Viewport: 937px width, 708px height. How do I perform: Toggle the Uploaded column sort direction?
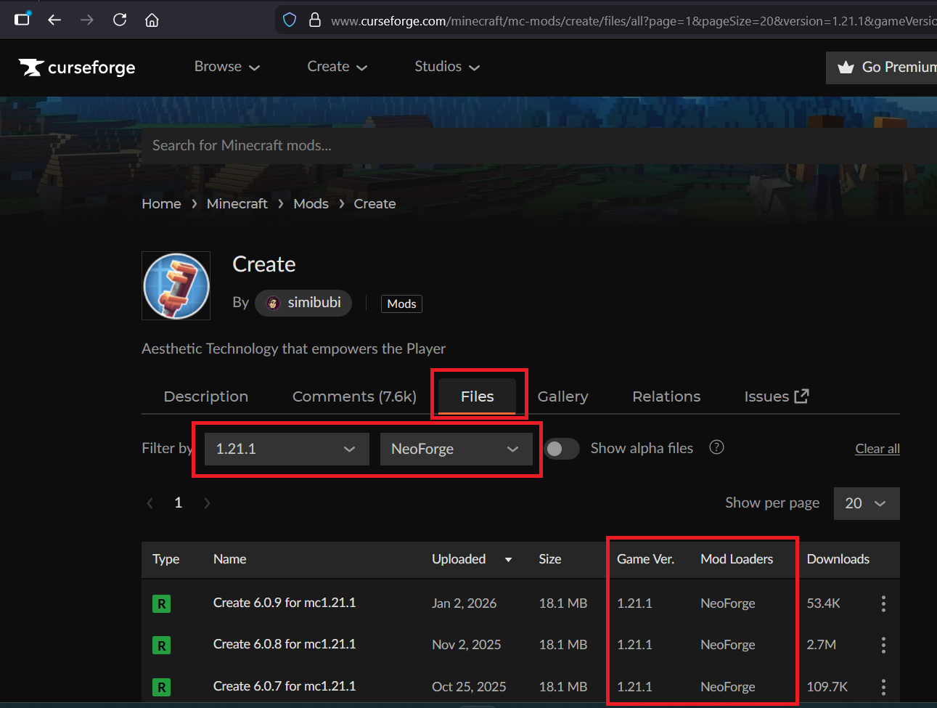[x=508, y=560]
